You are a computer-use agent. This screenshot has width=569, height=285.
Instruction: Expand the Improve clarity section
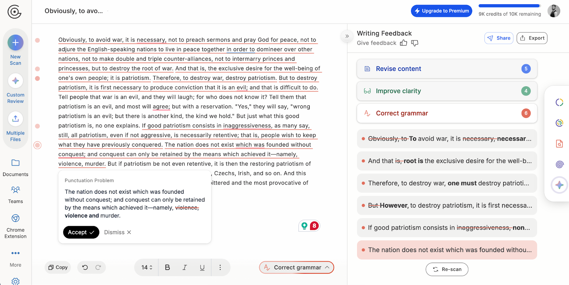click(447, 91)
